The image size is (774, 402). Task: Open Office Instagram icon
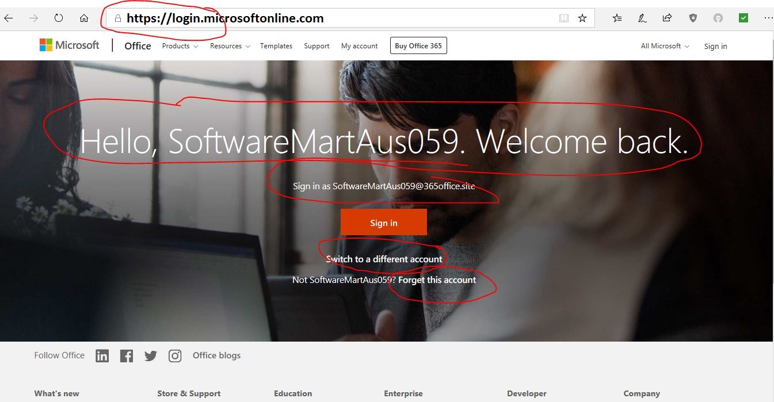point(175,356)
